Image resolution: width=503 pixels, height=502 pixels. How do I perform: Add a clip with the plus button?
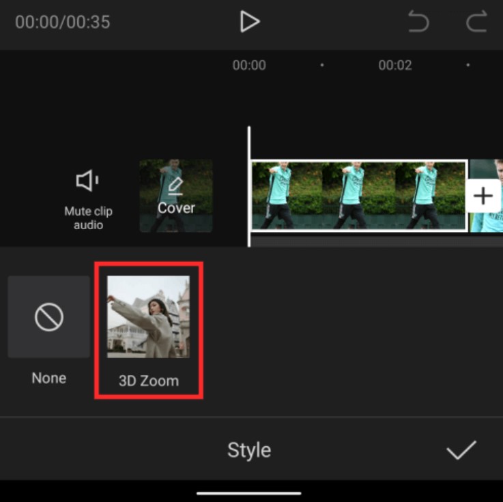(x=483, y=196)
